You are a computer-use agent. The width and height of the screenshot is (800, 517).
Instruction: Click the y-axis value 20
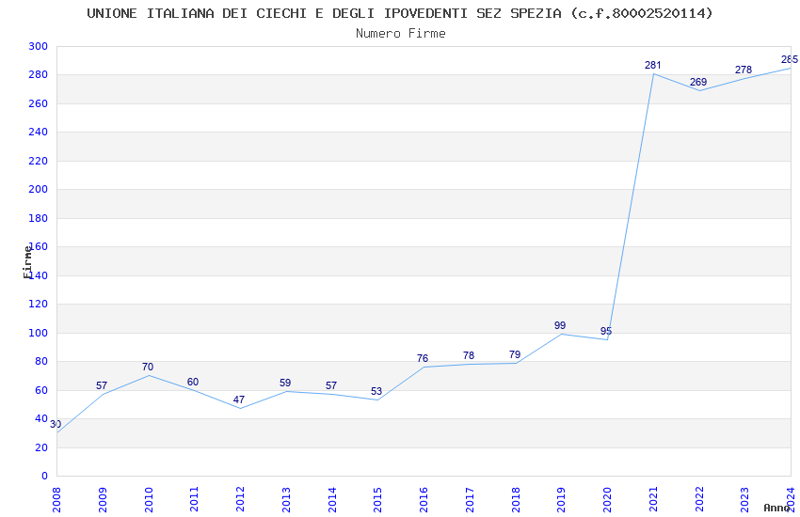click(41, 447)
